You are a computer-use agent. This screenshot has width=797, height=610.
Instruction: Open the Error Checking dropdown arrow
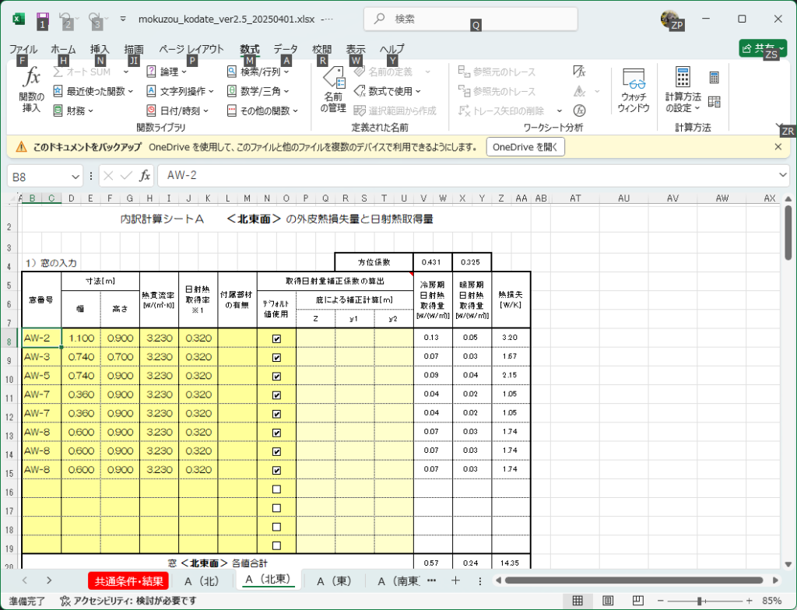click(597, 91)
